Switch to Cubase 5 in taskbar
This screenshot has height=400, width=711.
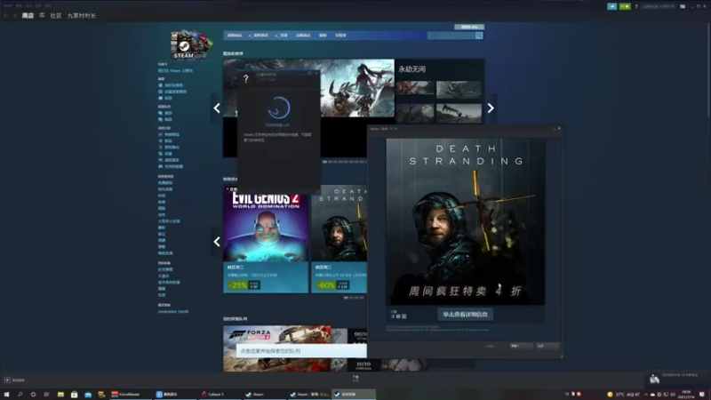tap(216, 395)
